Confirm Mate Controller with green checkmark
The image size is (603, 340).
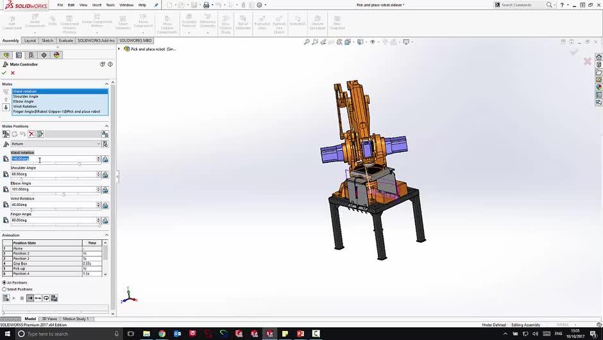tap(4, 73)
